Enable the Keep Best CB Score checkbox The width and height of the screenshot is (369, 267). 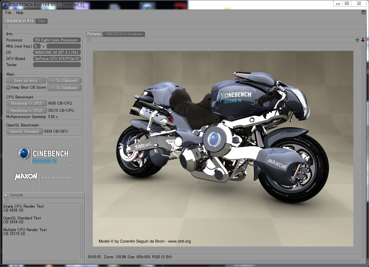pos(8,87)
